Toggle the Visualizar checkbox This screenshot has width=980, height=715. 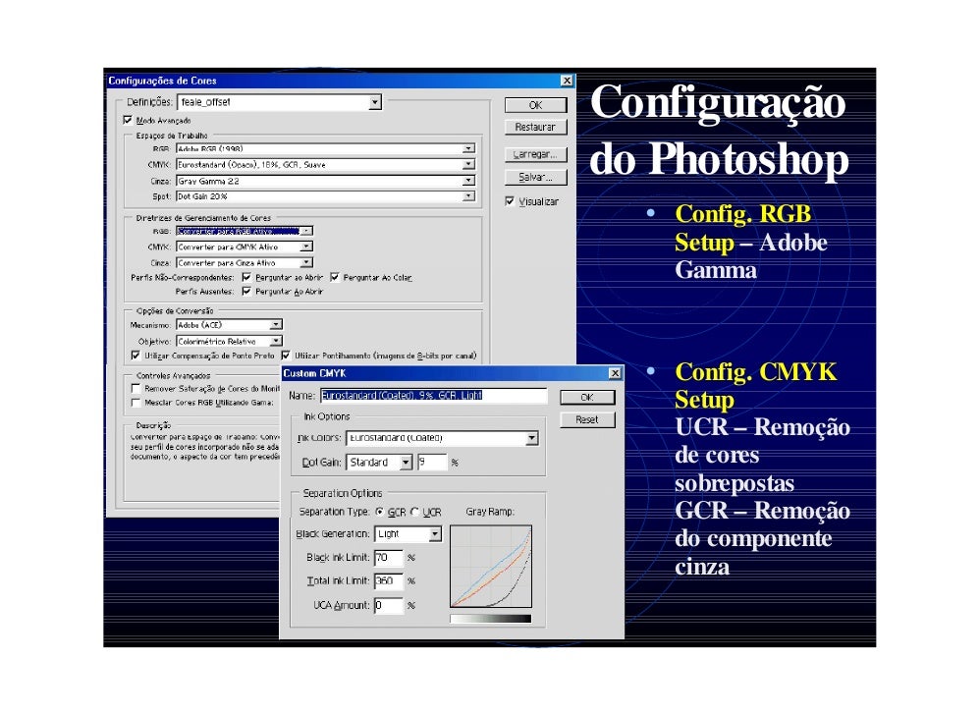coord(510,201)
